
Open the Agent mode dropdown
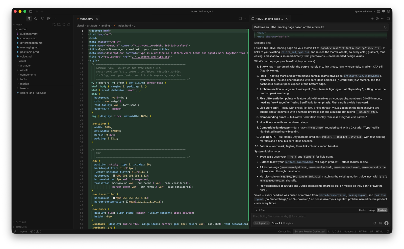pos(262,223)
